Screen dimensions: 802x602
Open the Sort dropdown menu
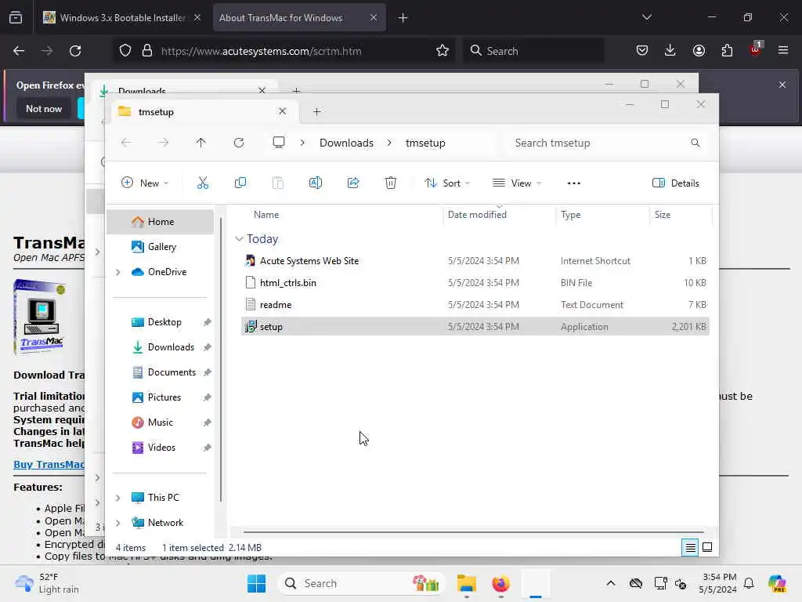pos(447,183)
